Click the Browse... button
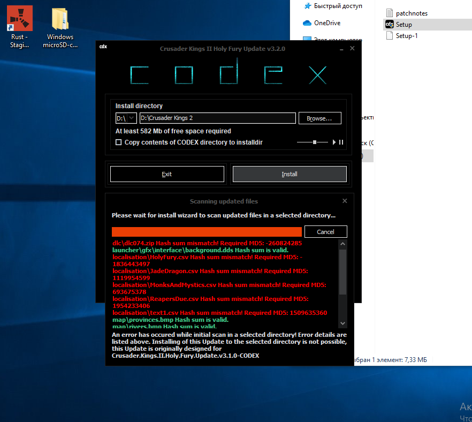This screenshot has height=422, width=472. click(319, 118)
